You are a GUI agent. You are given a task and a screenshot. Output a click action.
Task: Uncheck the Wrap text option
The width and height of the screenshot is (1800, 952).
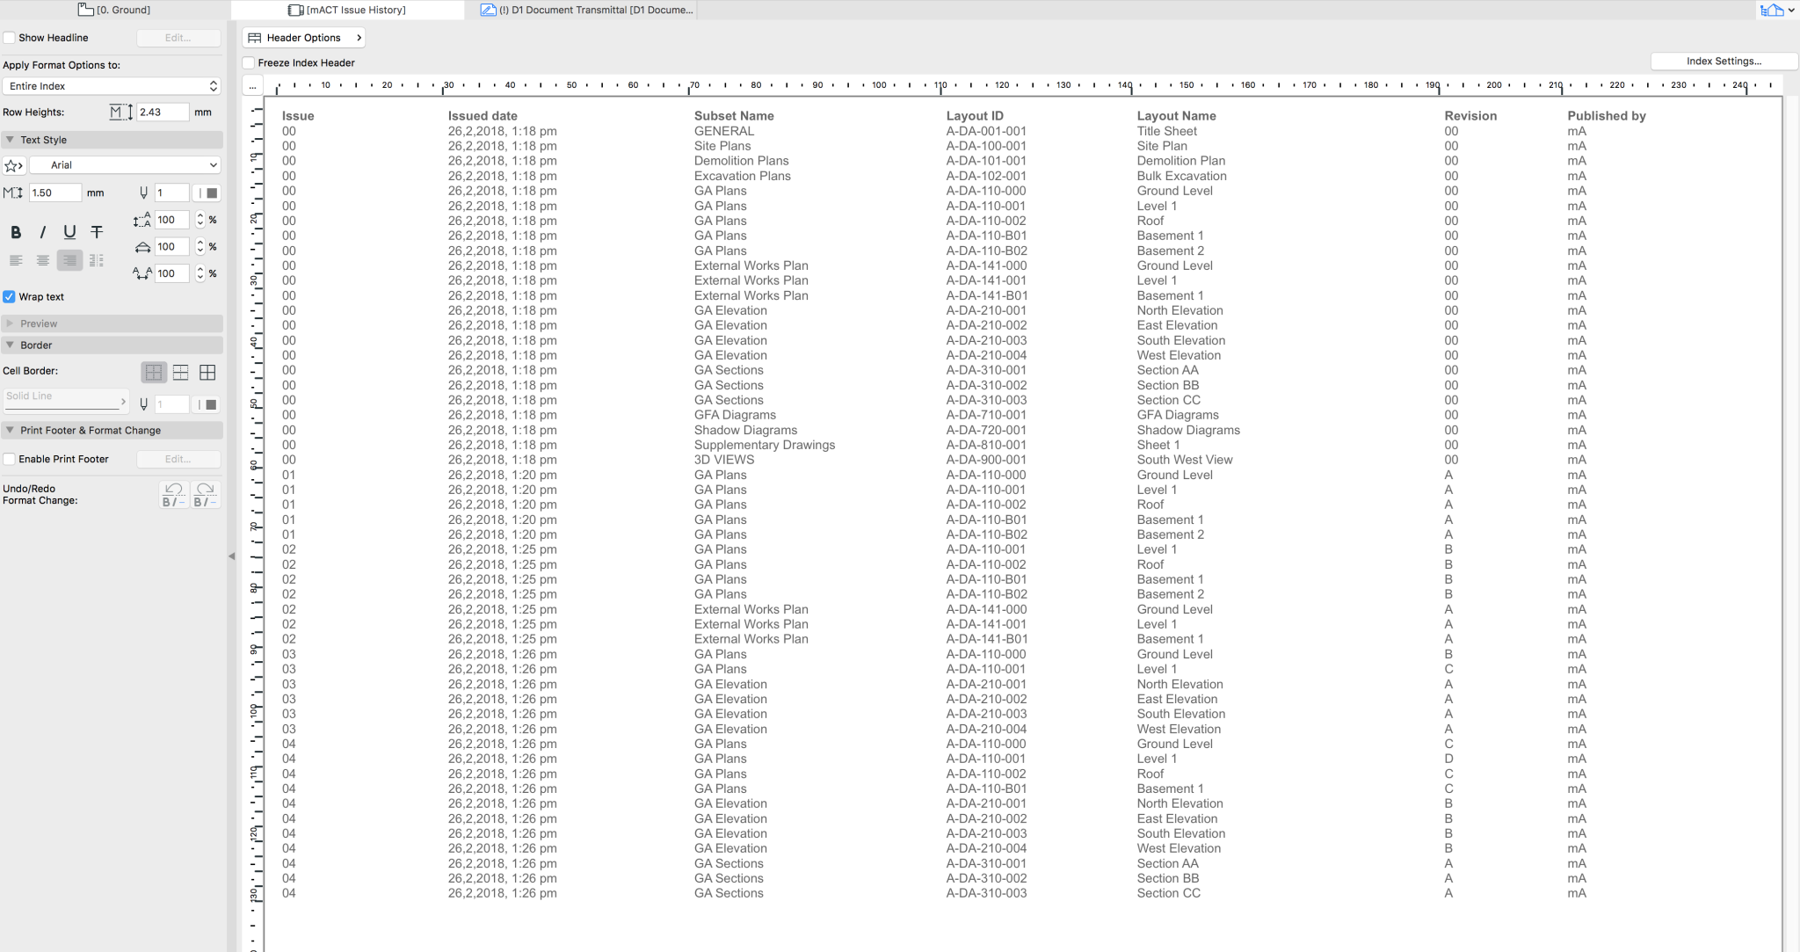(x=10, y=297)
